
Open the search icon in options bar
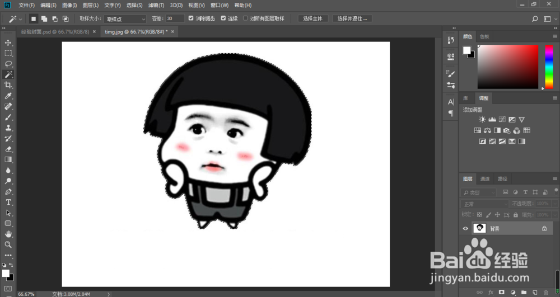[535, 19]
